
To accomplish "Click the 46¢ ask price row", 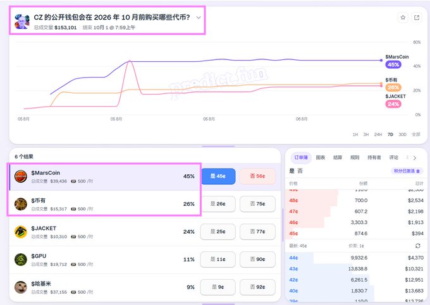I will 356,222.
